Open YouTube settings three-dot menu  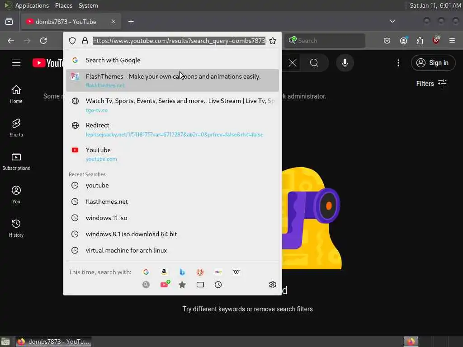[398, 63]
